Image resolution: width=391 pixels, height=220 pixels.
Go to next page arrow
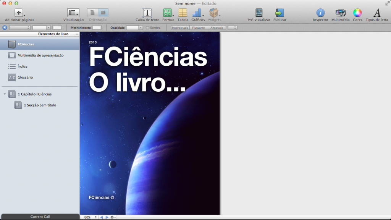(x=107, y=217)
